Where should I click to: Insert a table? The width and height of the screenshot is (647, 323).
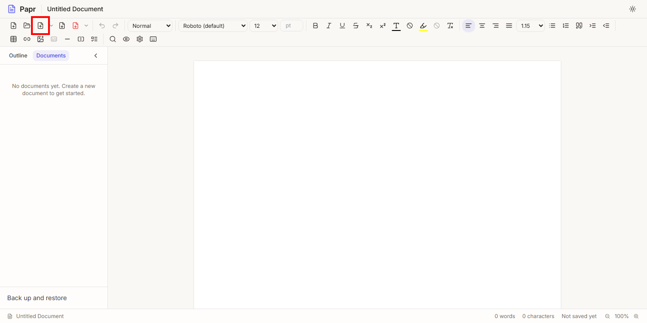pos(13,39)
